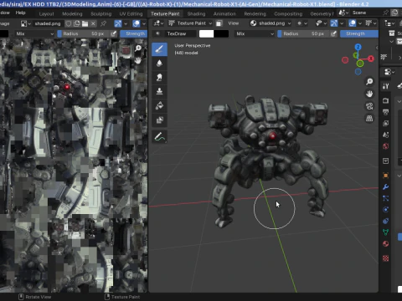Image resolution: width=402 pixels, height=301 pixels.
Task: Toggle image editor gizmo visibility button
Action: click(x=118, y=23)
